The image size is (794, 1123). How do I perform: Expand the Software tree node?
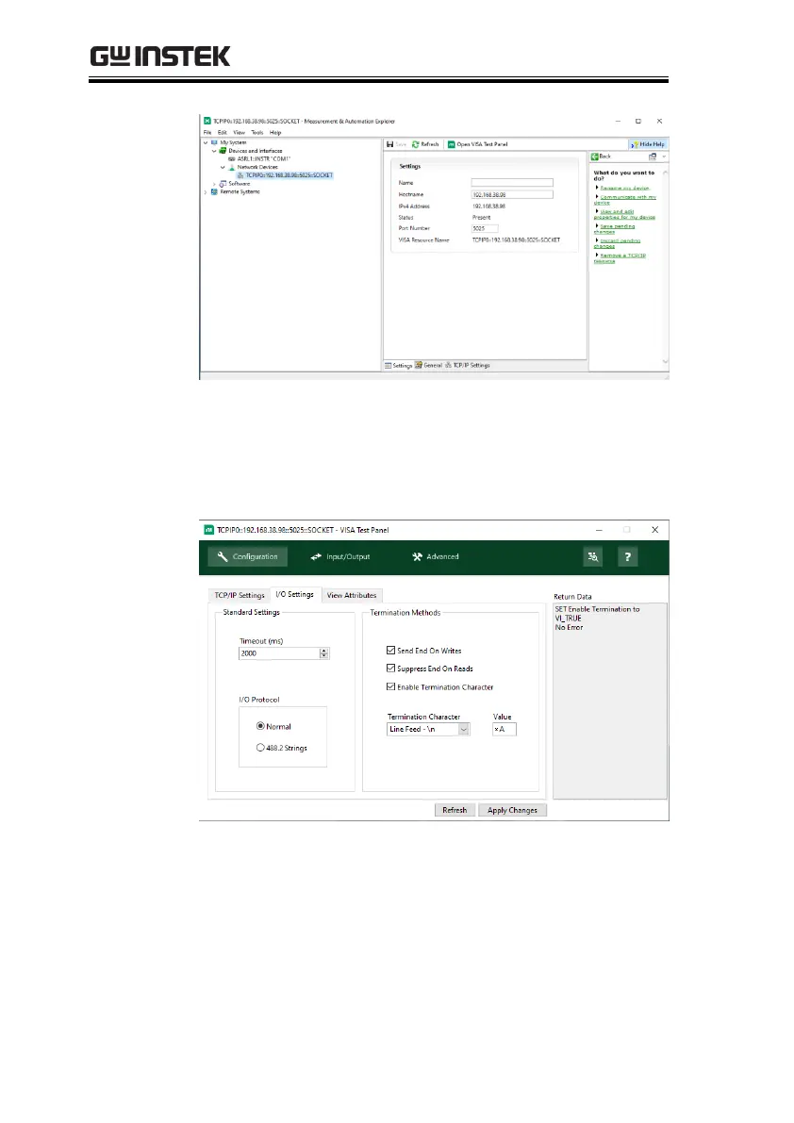point(214,183)
